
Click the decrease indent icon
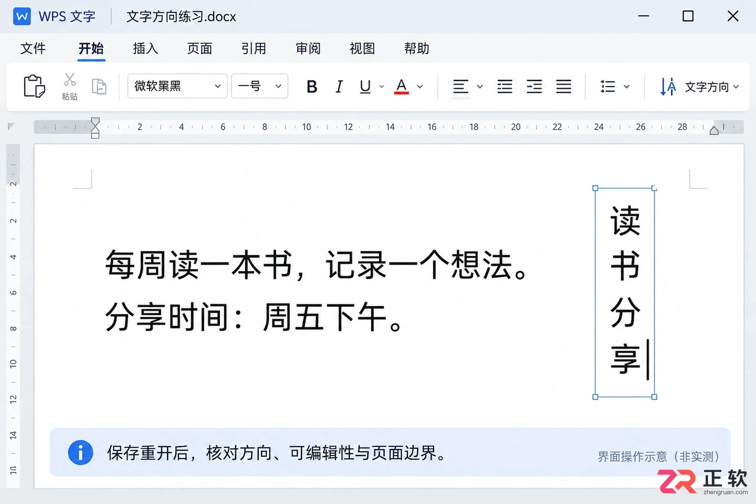click(x=505, y=87)
